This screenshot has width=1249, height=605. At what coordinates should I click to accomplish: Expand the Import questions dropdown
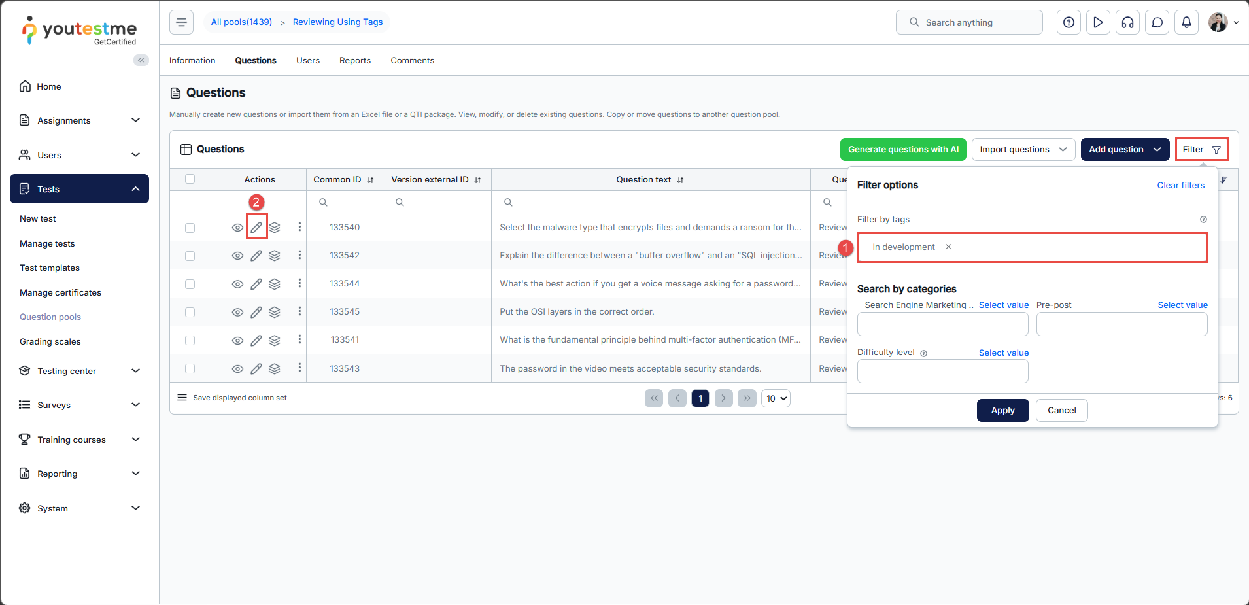[x=1023, y=149]
